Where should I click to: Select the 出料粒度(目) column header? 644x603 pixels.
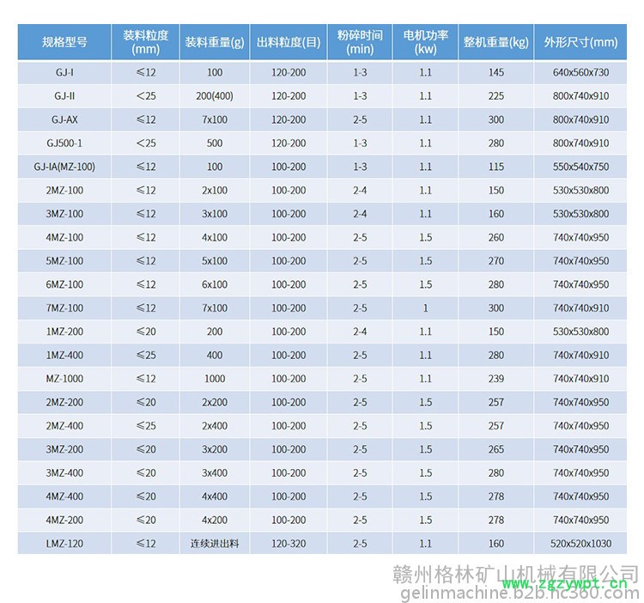coord(289,42)
